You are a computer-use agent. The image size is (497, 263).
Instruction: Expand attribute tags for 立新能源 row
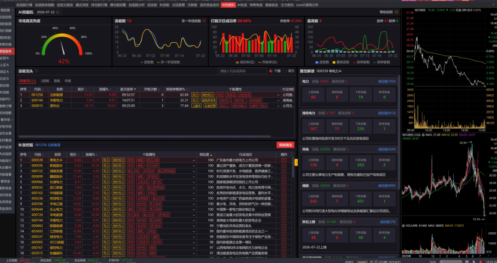tap(278, 95)
